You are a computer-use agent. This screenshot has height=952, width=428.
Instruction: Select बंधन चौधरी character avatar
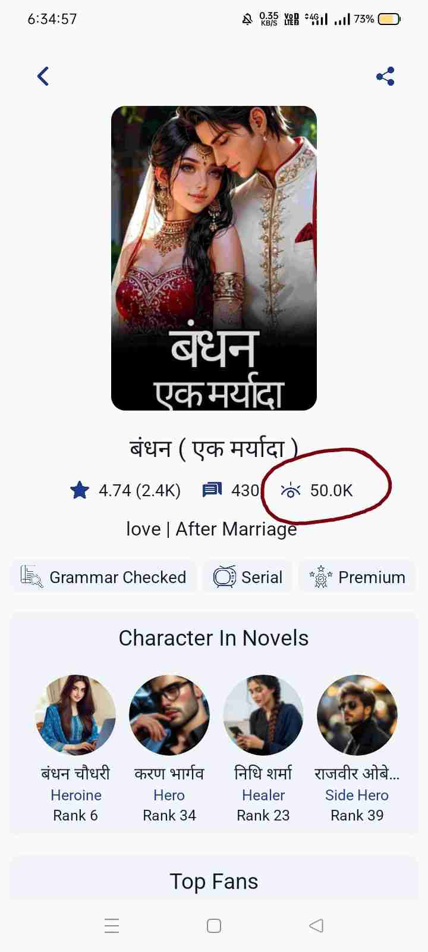point(75,715)
